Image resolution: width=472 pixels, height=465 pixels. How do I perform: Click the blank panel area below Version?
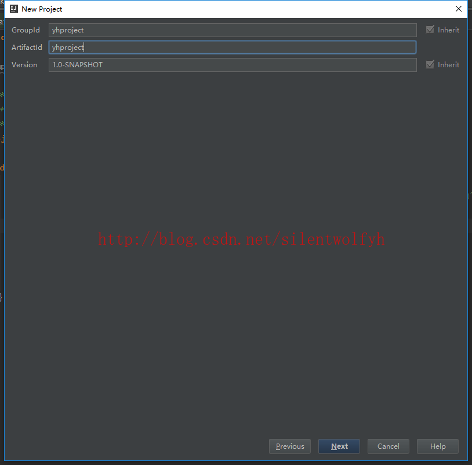[x=232, y=145]
